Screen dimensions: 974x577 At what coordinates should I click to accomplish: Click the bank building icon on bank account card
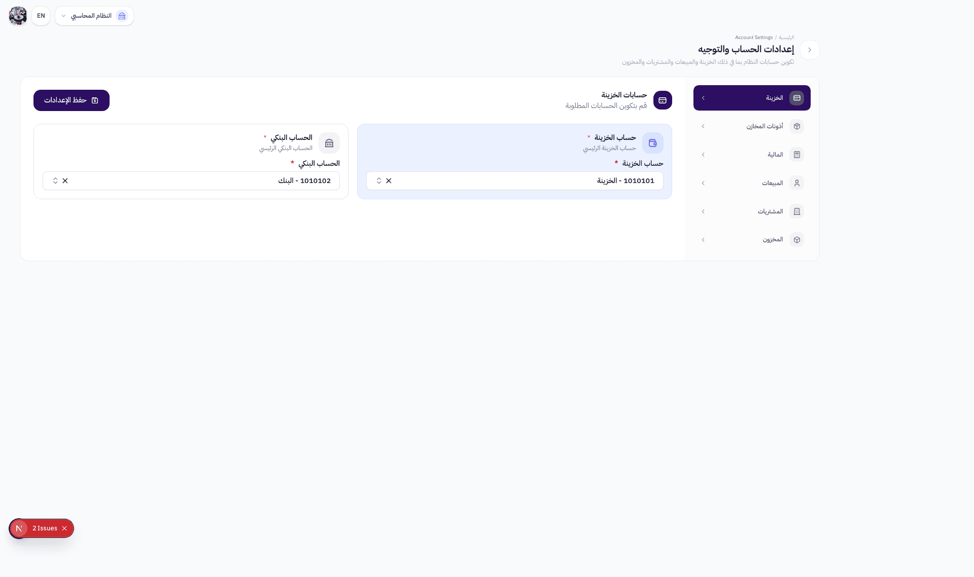329,143
